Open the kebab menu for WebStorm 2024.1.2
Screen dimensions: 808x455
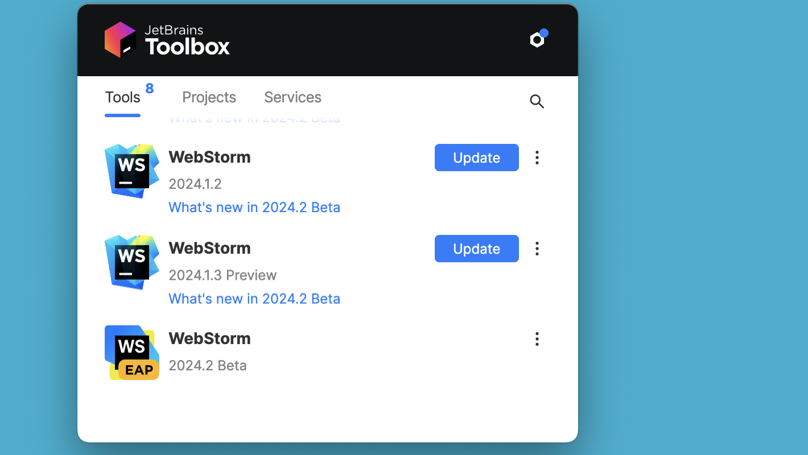click(x=537, y=158)
